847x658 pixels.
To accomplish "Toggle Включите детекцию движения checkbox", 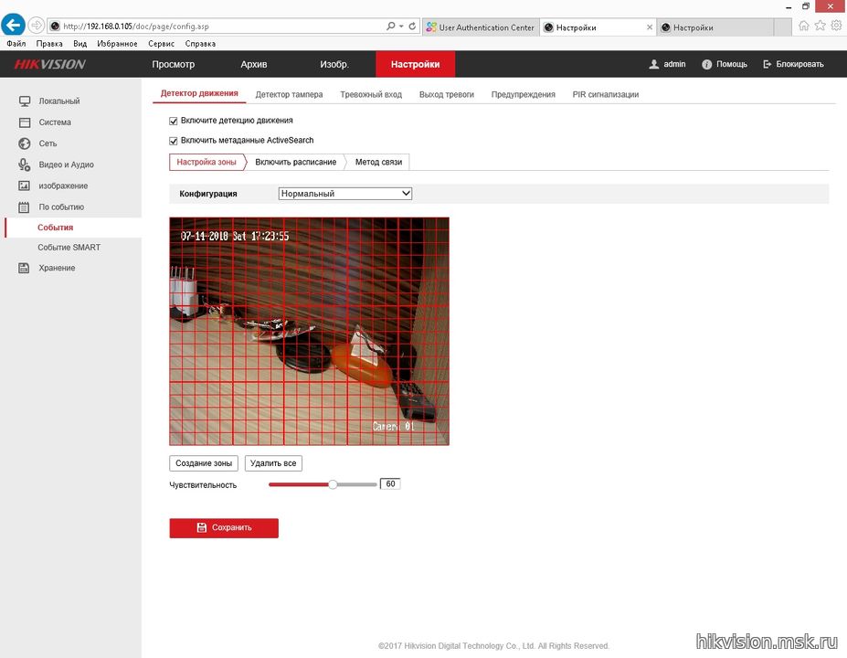I will [174, 121].
